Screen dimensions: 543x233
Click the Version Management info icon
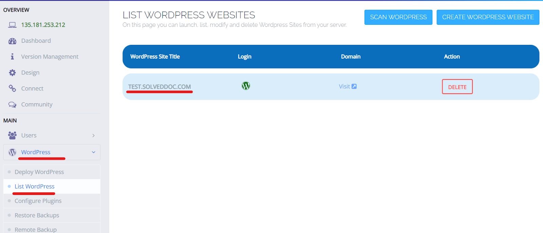coord(12,56)
